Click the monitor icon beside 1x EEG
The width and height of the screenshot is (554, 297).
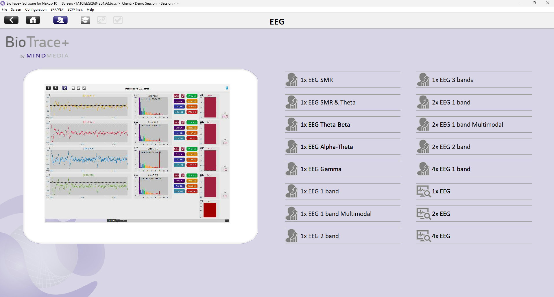click(423, 191)
